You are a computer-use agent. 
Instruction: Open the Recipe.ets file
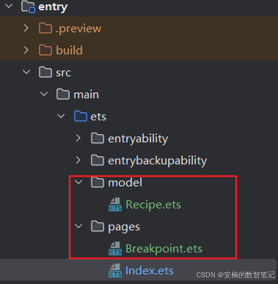pos(153,205)
